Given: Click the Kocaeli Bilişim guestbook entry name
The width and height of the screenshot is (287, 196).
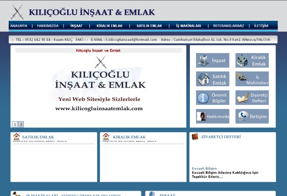Looking at the screenshot, I should [x=204, y=169].
